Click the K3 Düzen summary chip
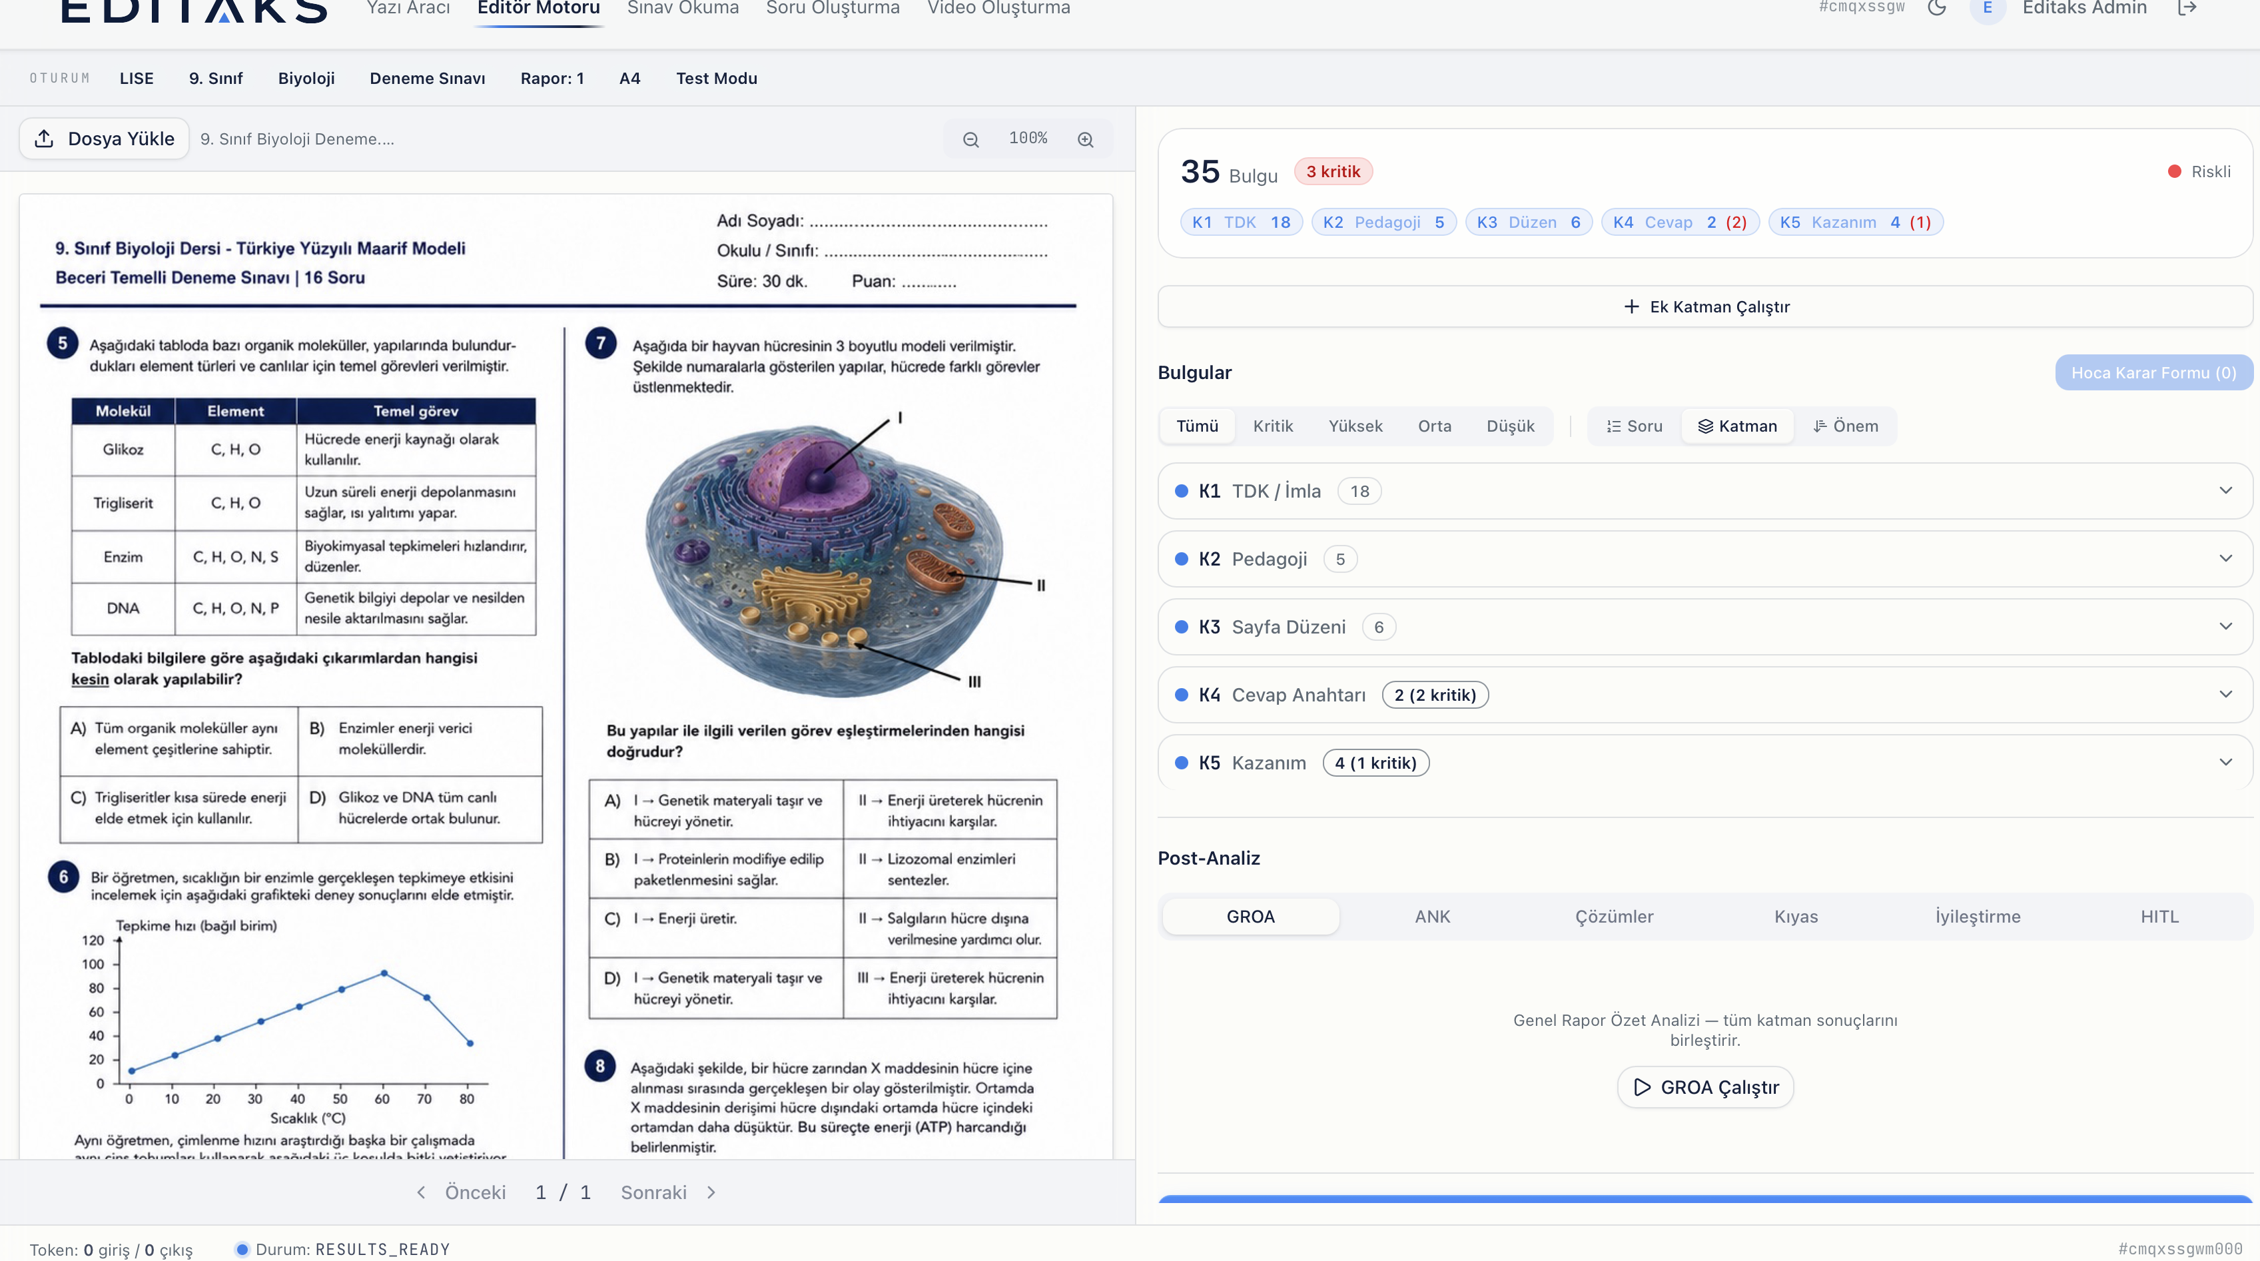2260x1261 pixels. [x=1528, y=222]
